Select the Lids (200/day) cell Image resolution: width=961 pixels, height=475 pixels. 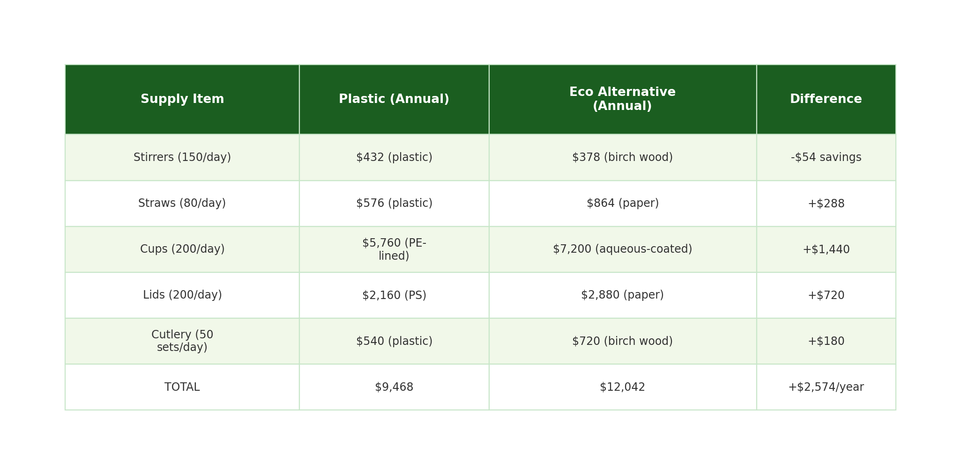182,295
